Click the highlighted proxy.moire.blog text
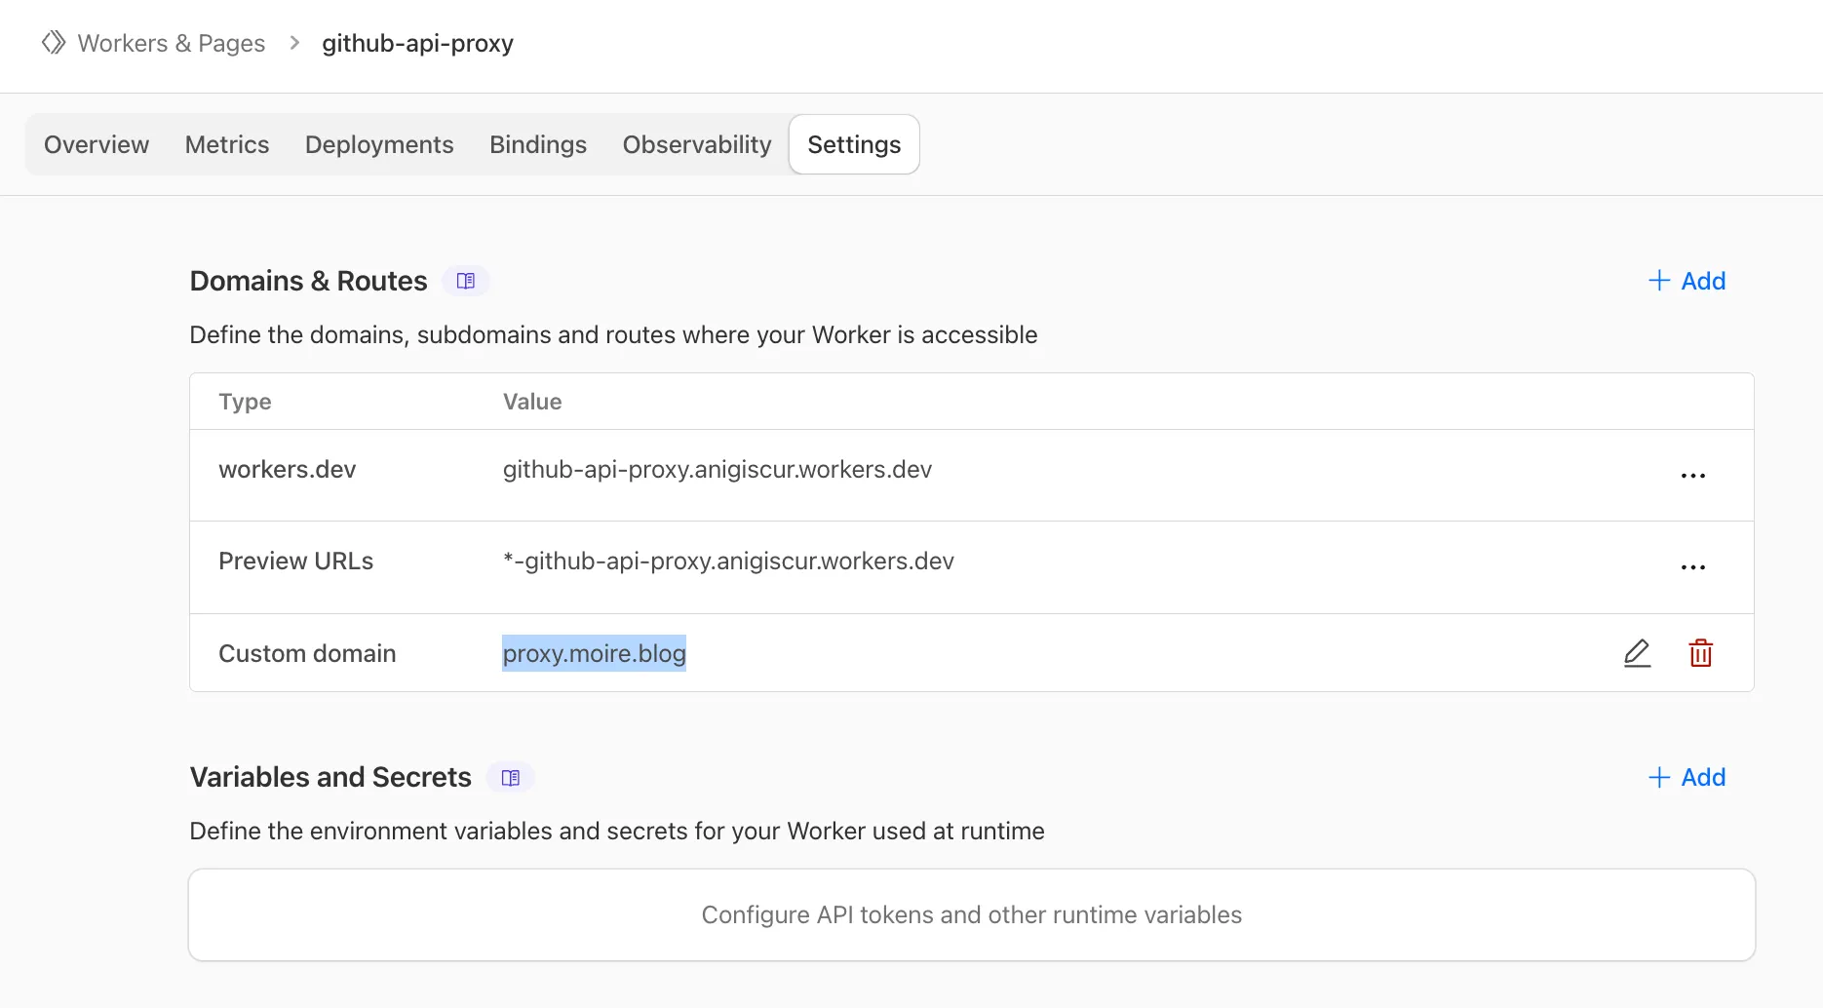Viewport: 1823px width, 1008px height. pyautogui.click(x=595, y=653)
